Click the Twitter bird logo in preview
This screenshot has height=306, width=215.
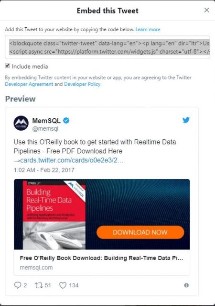click(186, 120)
